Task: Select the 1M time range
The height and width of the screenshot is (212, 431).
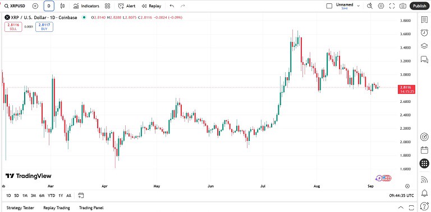Action: [25, 196]
